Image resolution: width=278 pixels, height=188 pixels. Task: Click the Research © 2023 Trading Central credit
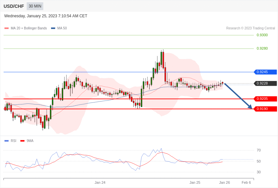click(251, 28)
